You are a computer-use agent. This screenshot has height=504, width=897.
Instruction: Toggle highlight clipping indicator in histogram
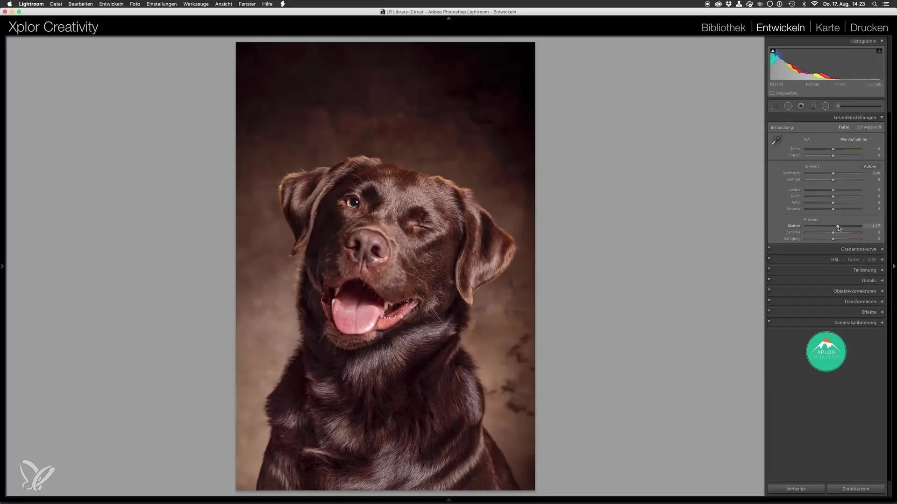(x=879, y=51)
